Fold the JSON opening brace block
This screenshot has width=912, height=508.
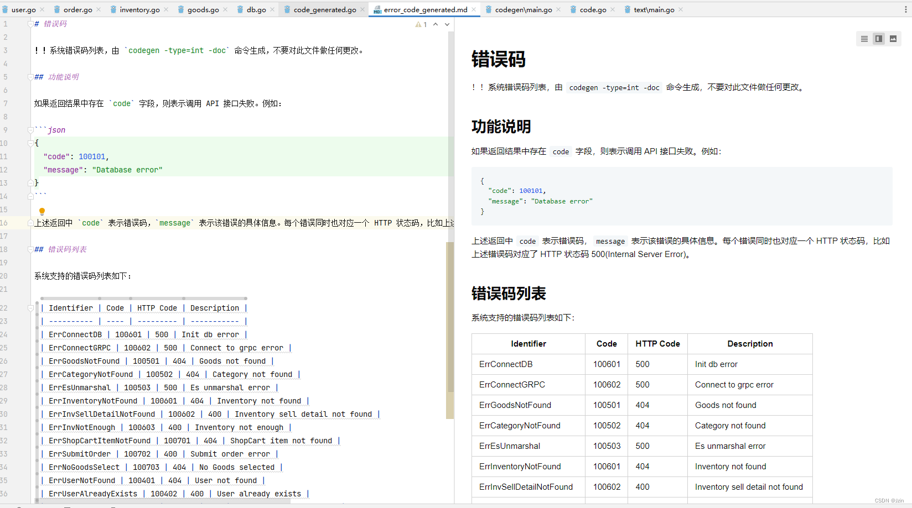tap(30, 143)
